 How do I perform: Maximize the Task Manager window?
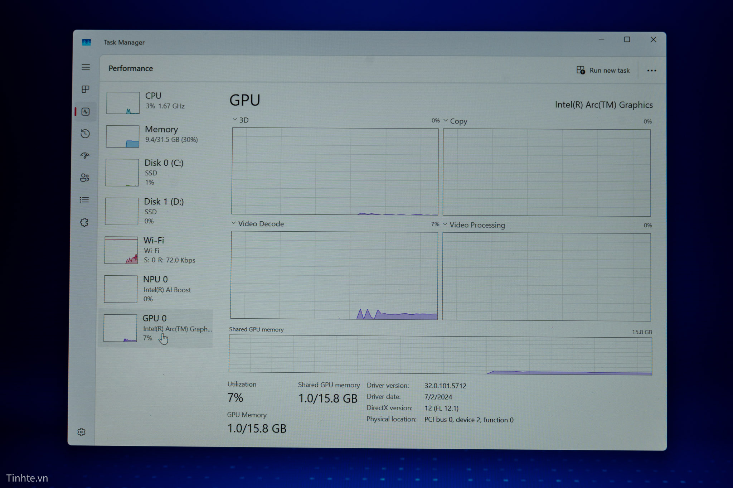(x=627, y=39)
